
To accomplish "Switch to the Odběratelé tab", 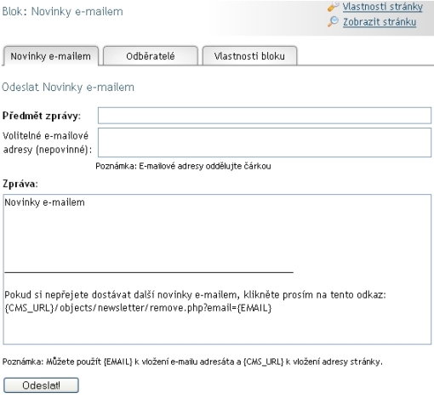I will [x=151, y=56].
